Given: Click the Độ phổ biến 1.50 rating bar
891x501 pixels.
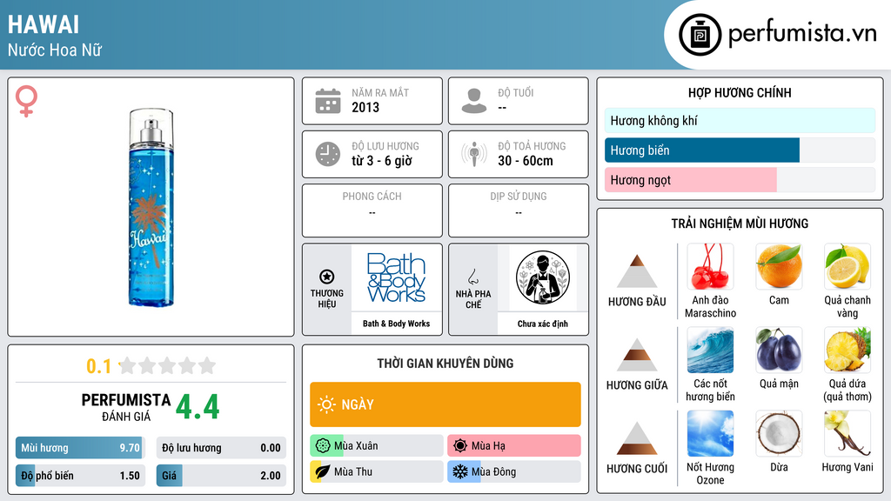Looking at the screenshot, I should [x=80, y=476].
